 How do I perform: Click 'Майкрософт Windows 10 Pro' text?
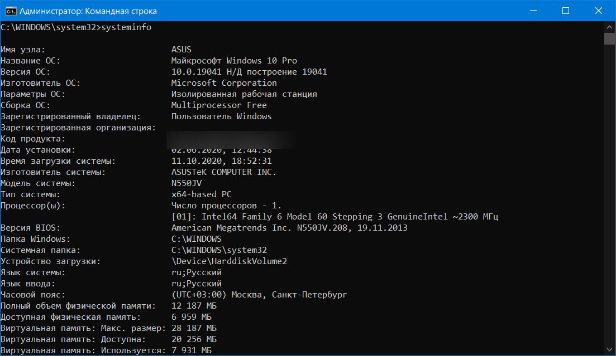coord(234,60)
